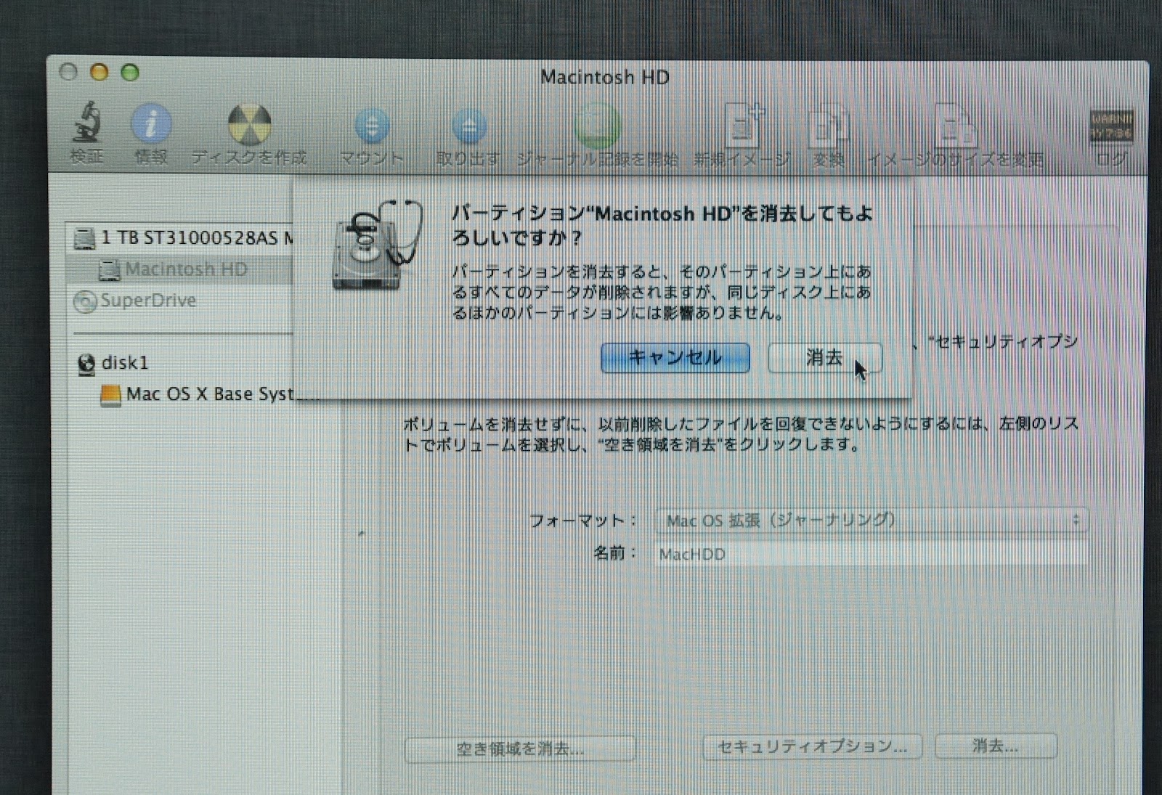The image size is (1162, 795).
Task: Open the ログ (Log) toolbar icon
Action: [x=1111, y=126]
